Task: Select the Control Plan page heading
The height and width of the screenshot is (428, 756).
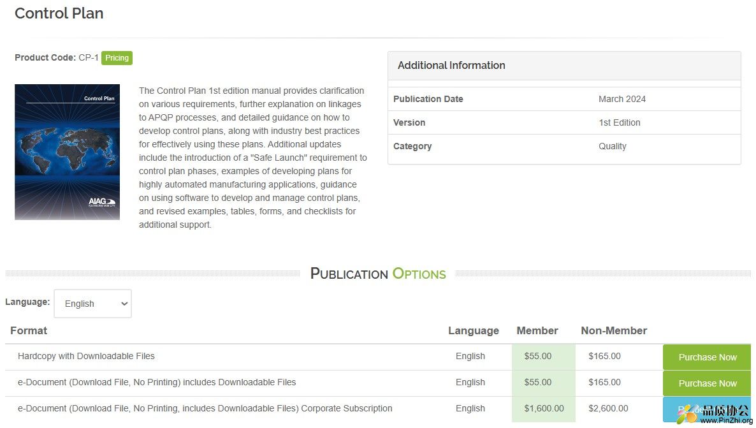Action: coord(59,13)
